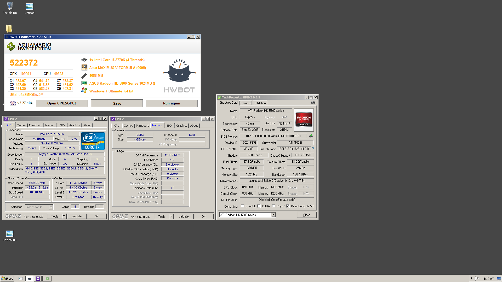Click the RAM stick icon beside 4088 MB
The width and height of the screenshot is (502, 282).
(x=84, y=75)
